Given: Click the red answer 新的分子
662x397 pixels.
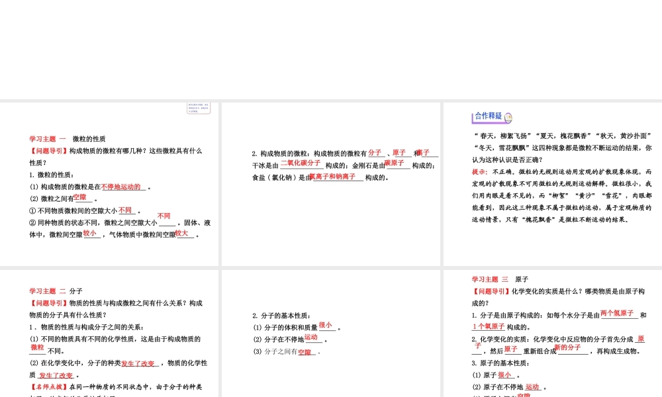Looking at the screenshot, I should (x=567, y=347).
